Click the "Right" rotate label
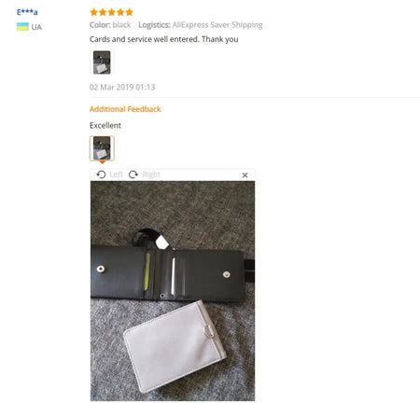 pos(151,174)
